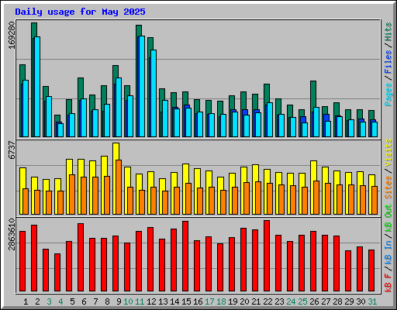
Task: Click the cyan pages bar for day 9
Action: (119, 107)
